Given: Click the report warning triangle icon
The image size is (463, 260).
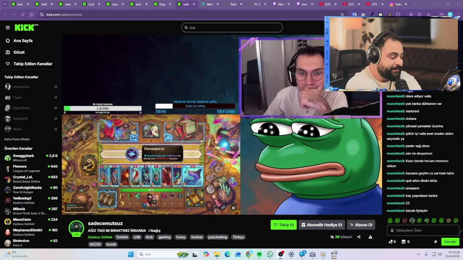Looking at the screenshot, I should pyautogui.click(x=370, y=237).
